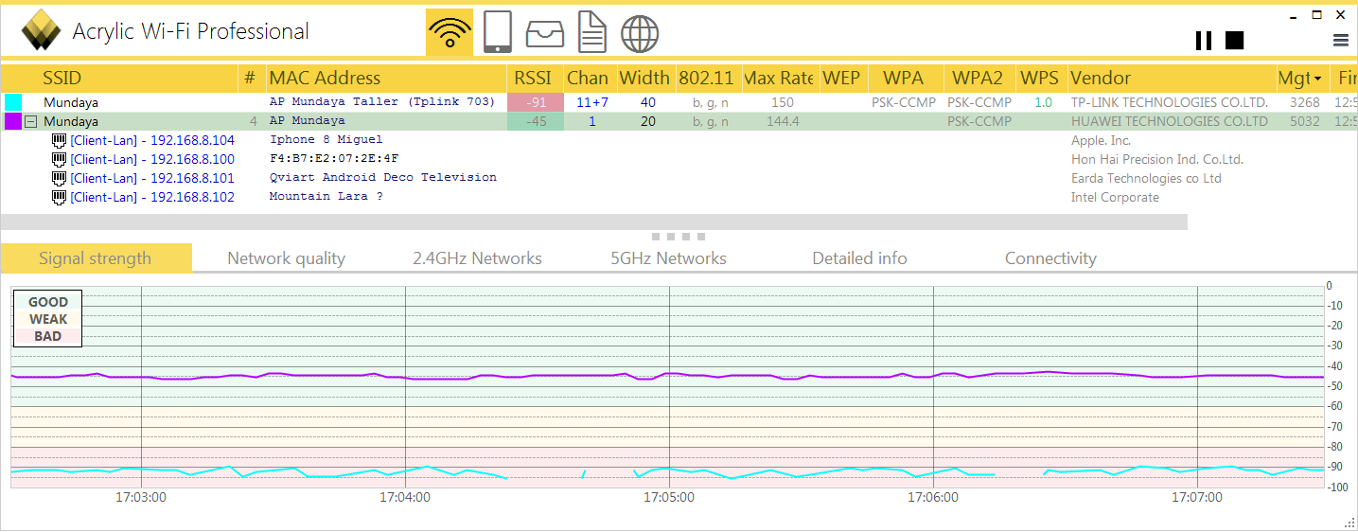Click the 144.4 max rate cell
The image size is (1358, 532).
[783, 121]
